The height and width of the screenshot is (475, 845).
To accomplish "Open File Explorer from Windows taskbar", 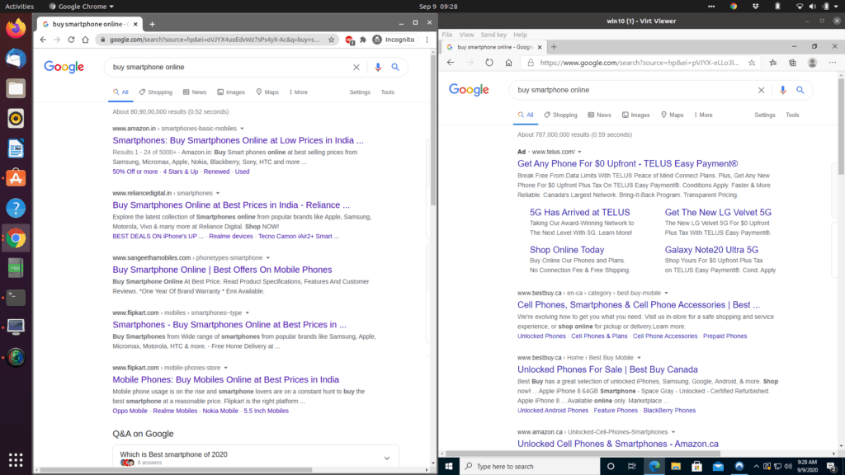I will click(x=676, y=467).
